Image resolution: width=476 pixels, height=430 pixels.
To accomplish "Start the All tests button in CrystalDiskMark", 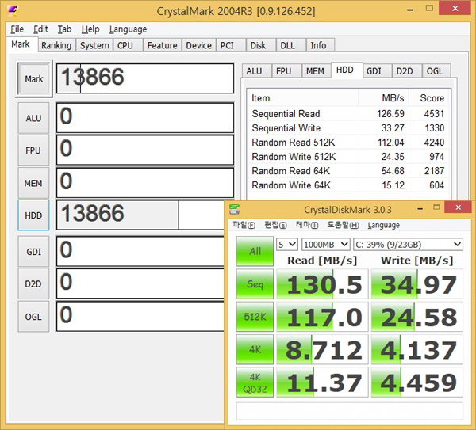I will tap(255, 251).
